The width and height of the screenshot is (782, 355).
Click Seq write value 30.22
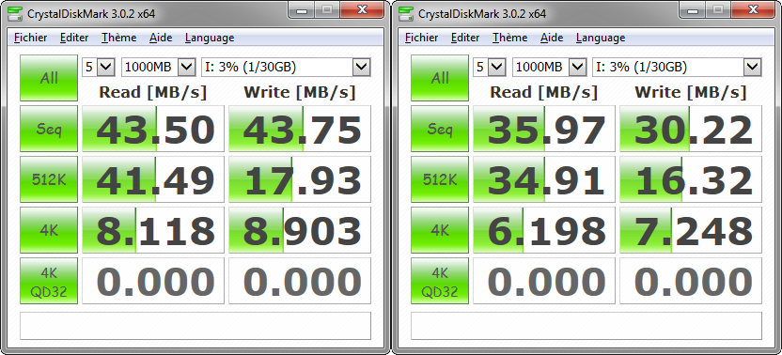coord(691,129)
